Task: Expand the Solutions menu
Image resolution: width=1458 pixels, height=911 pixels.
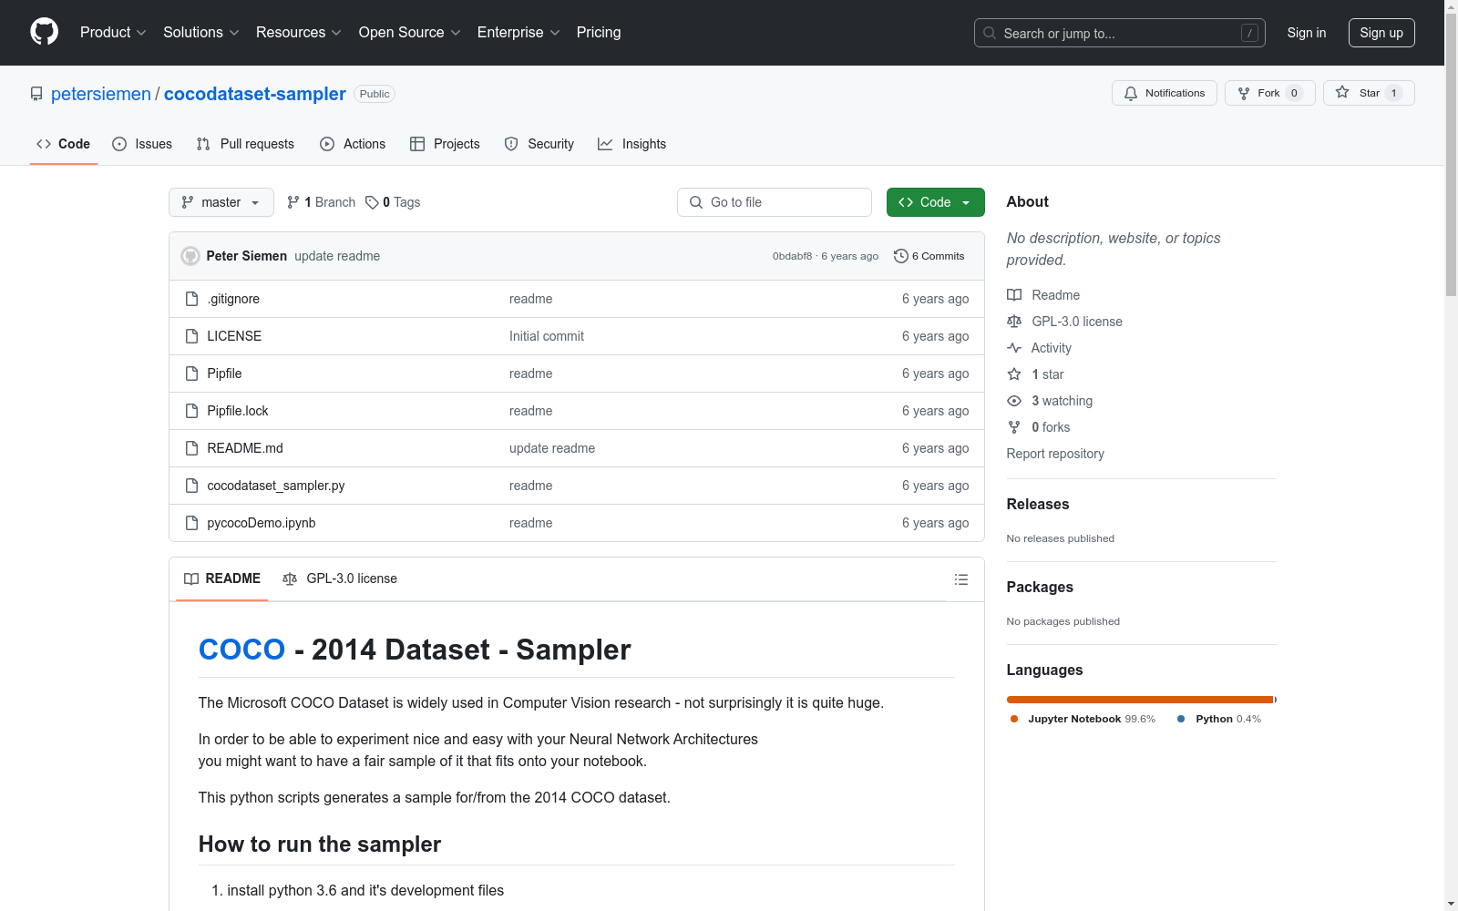Action: (x=201, y=33)
